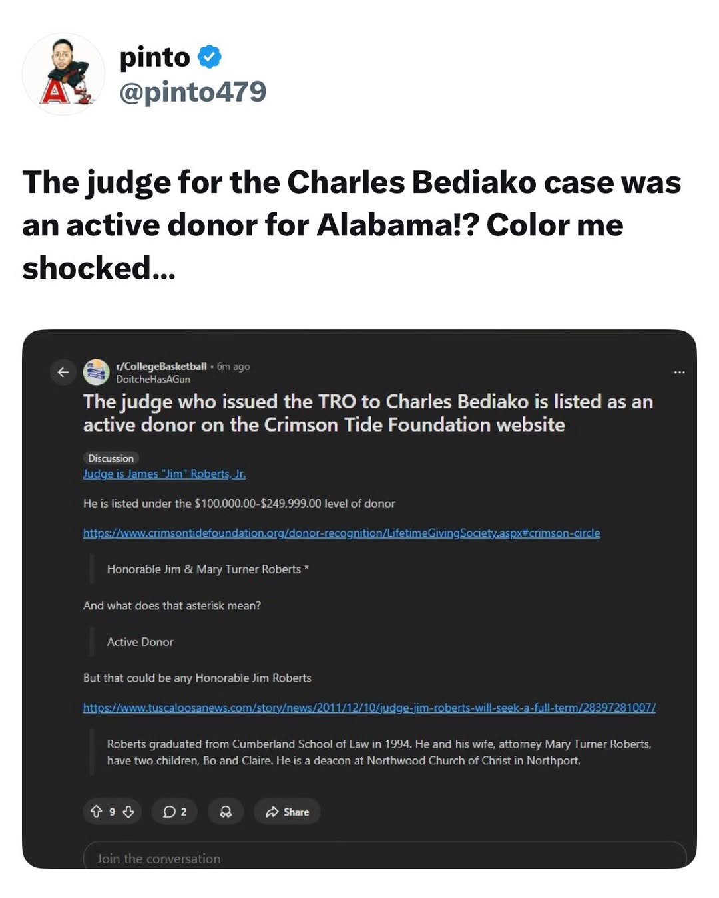Open the three-dot post options menu

tap(679, 372)
